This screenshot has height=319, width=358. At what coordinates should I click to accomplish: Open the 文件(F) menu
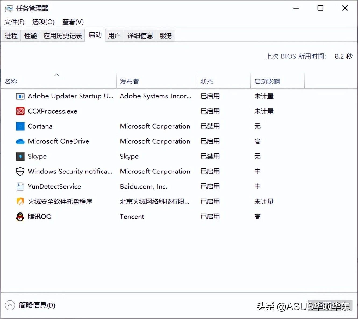tap(15, 22)
